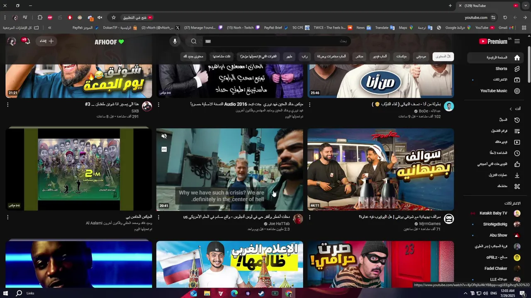
Task: Reload the page
Action: 505,17
